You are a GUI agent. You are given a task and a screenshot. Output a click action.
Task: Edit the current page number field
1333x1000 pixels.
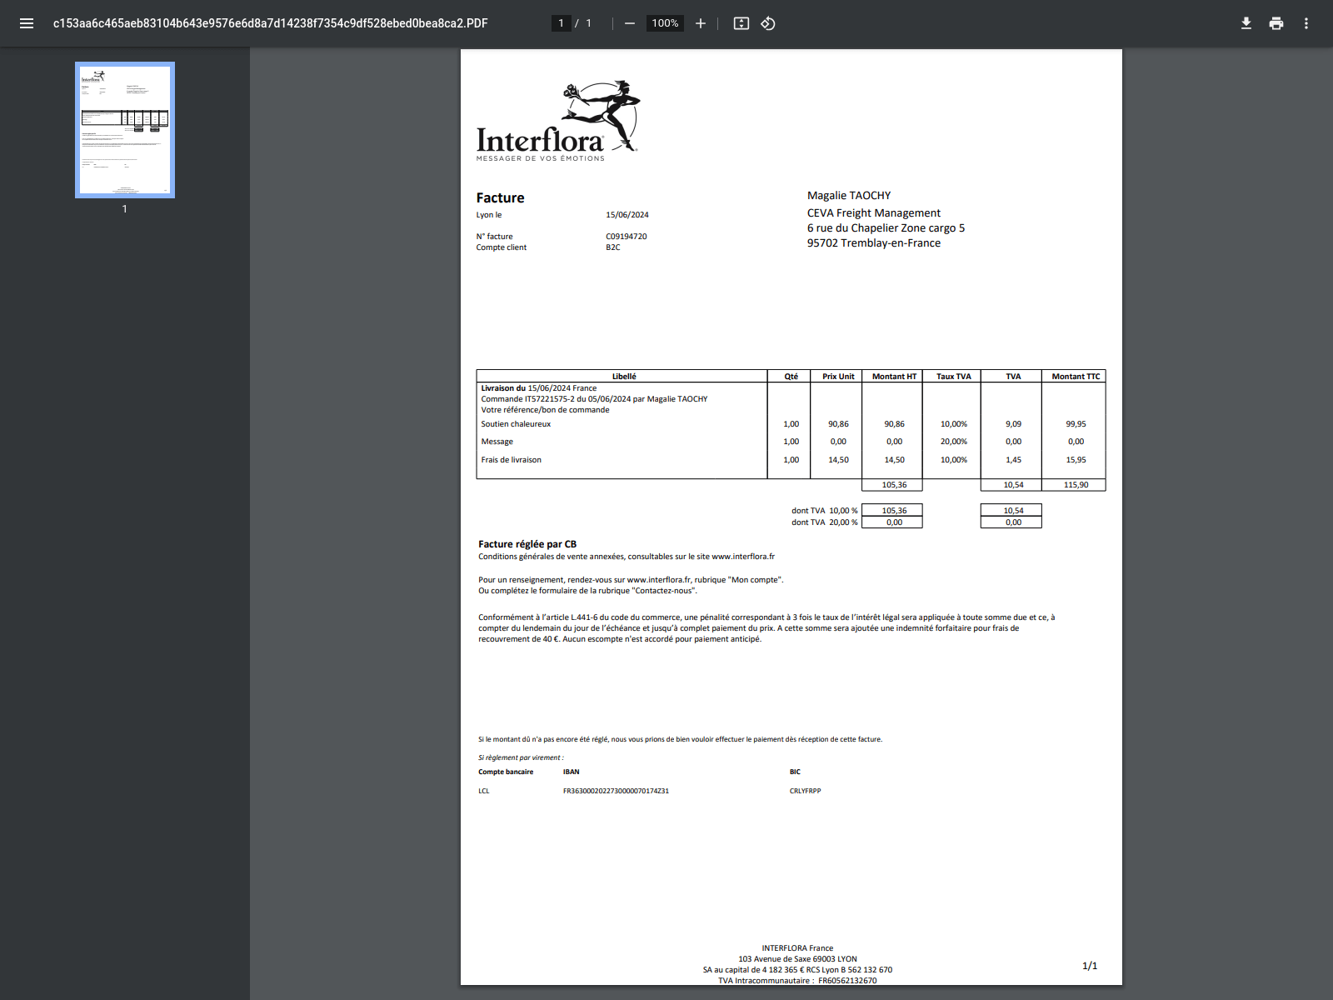coord(561,23)
